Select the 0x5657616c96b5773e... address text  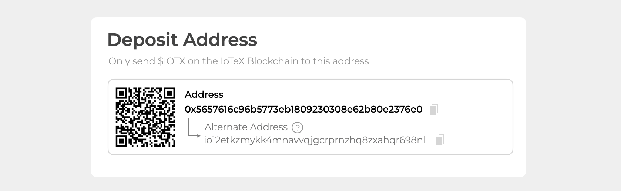pos(303,110)
